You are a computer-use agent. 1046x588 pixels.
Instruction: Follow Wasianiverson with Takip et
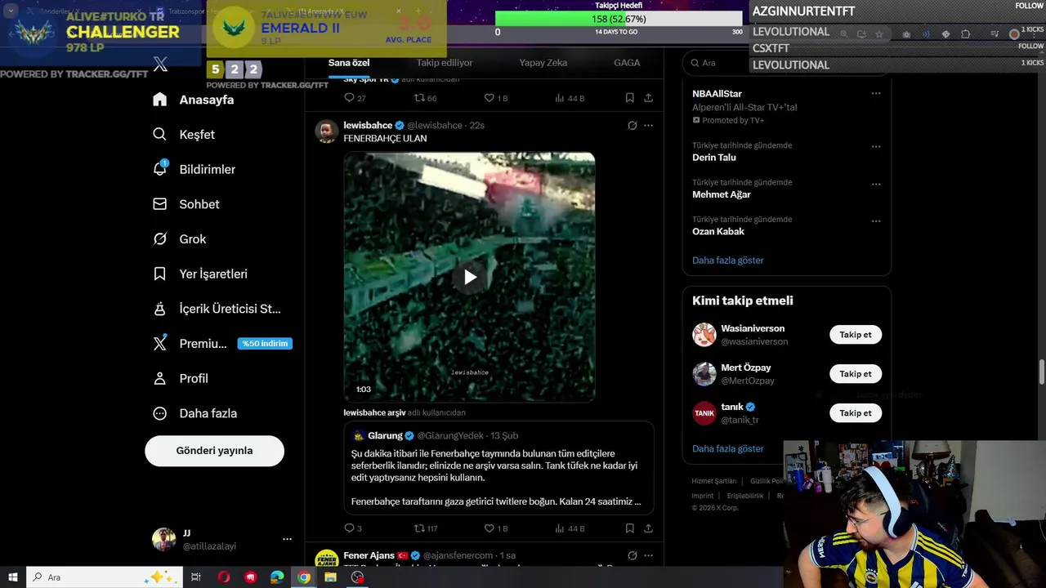(856, 335)
